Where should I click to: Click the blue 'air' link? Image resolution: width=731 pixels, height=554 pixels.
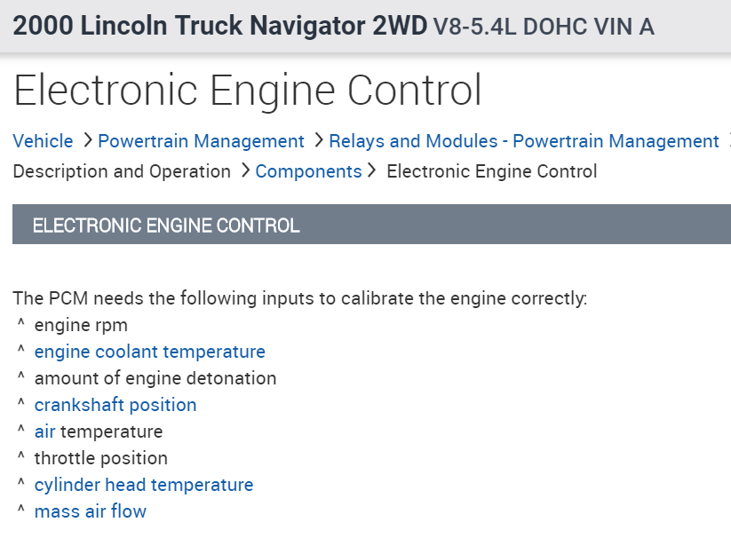coord(44,431)
